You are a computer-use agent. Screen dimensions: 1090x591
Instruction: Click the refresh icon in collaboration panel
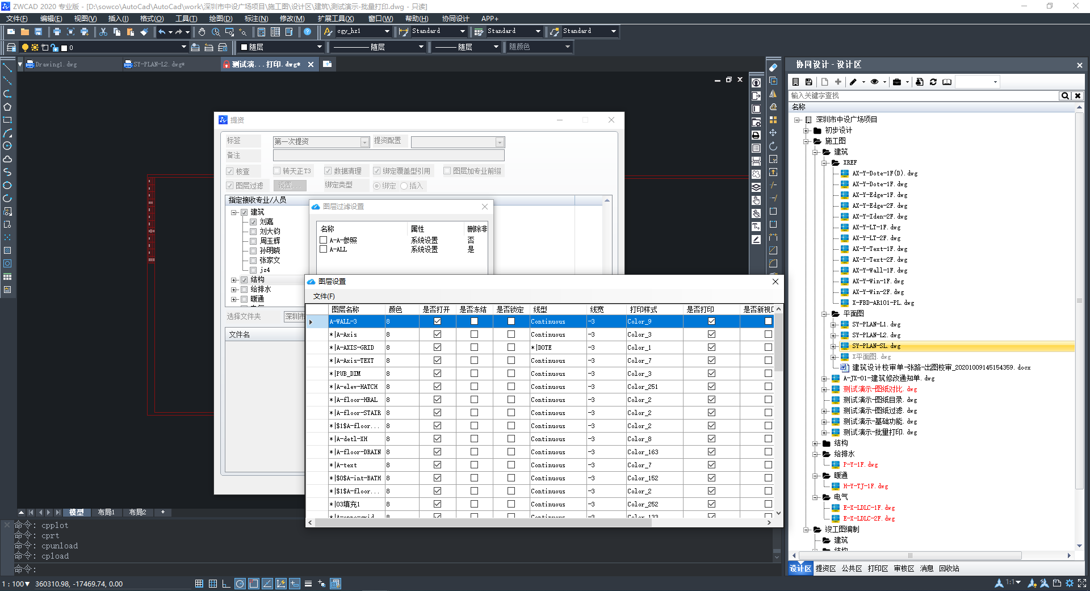coord(933,82)
